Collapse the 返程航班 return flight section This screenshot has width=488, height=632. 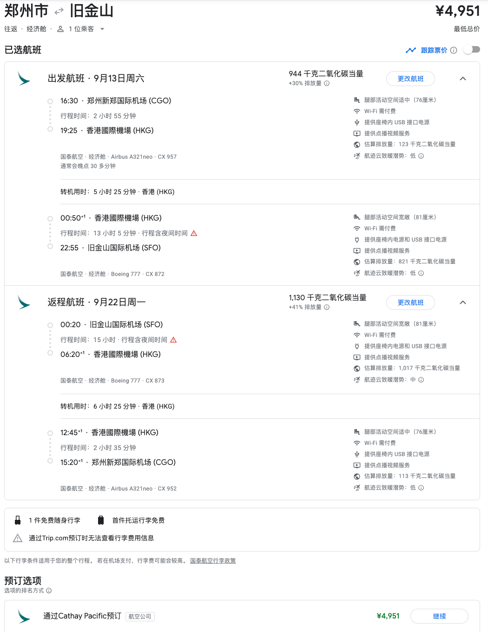tap(463, 303)
